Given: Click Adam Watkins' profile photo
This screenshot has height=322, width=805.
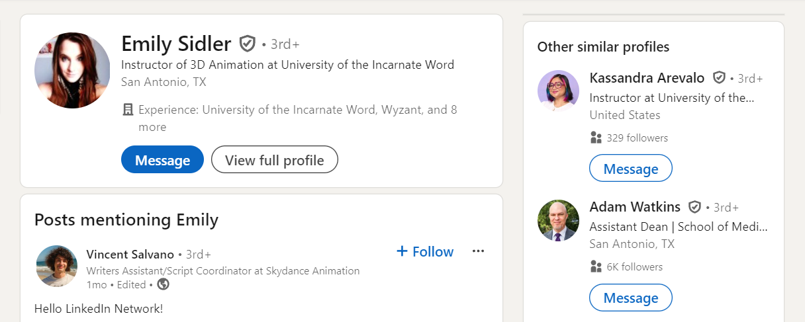Looking at the screenshot, I should pyautogui.click(x=558, y=220).
